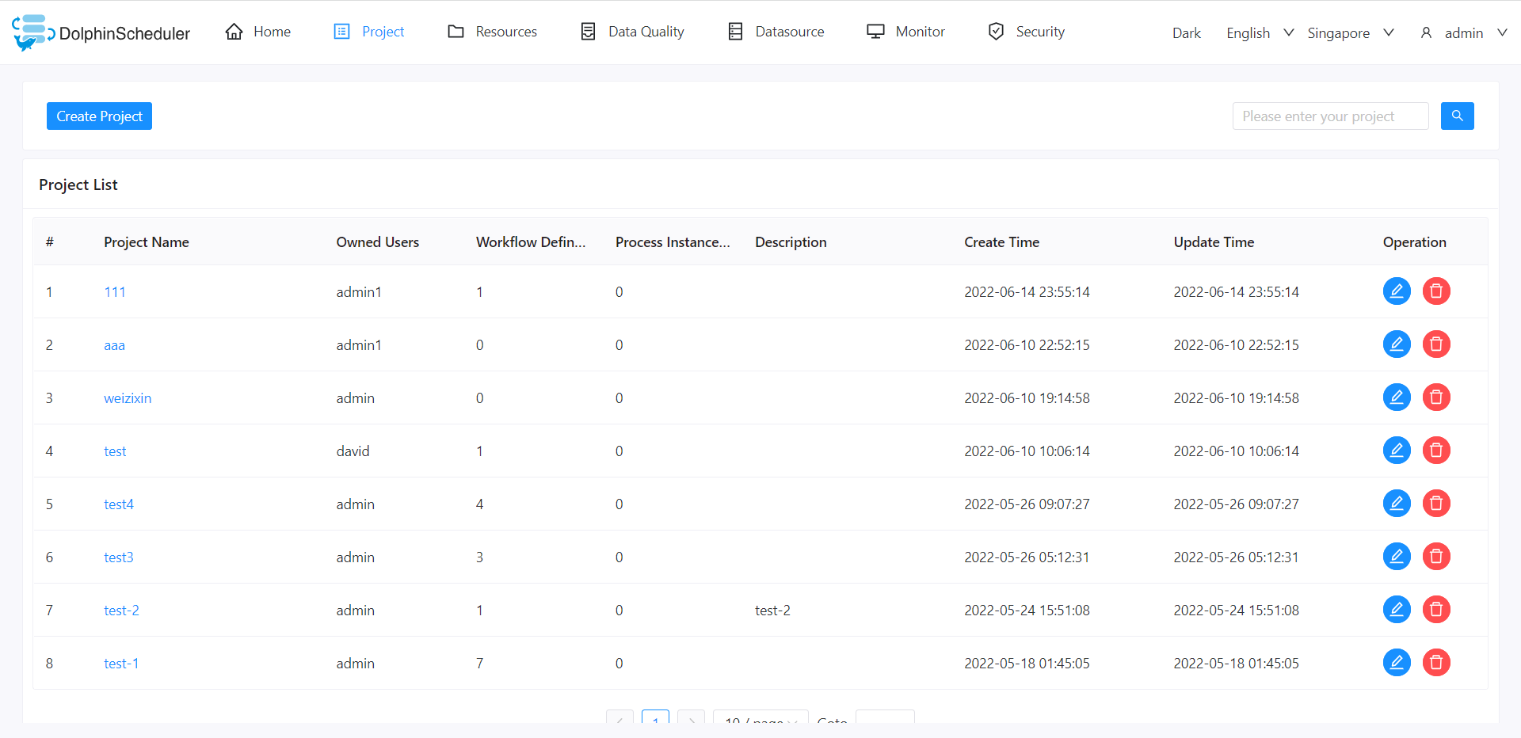This screenshot has height=738, width=1521.
Task: Focus the project search input field
Action: [x=1330, y=116]
